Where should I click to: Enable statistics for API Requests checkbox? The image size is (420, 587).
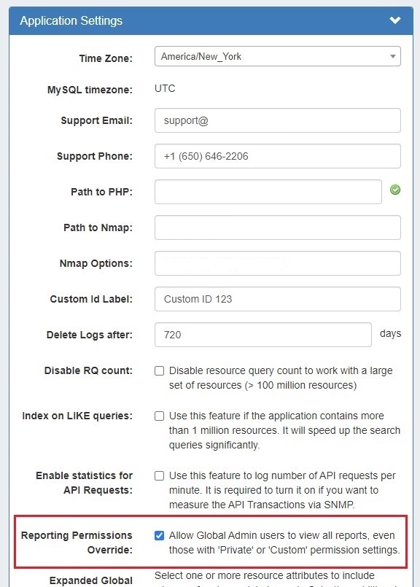160,476
